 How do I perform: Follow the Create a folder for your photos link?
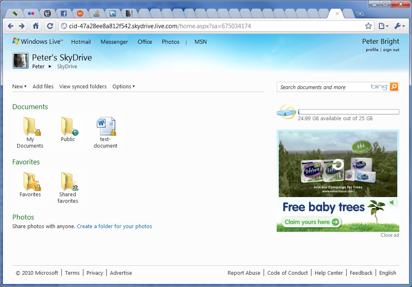pos(114,226)
